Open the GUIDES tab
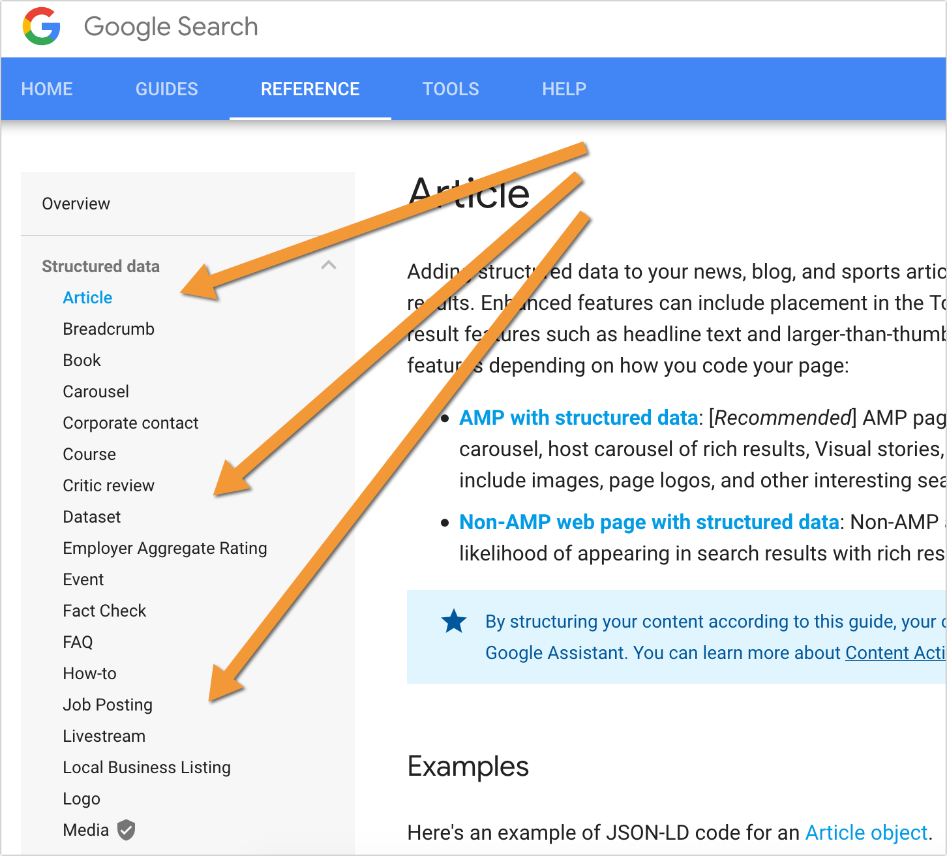Viewport: 947px width, 856px height. point(166,89)
